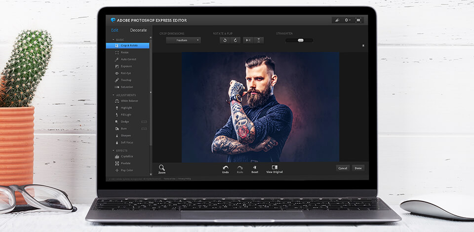The height and width of the screenshot is (232, 474).
Task: Switch to the Edit tab
Action: point(115,30)
